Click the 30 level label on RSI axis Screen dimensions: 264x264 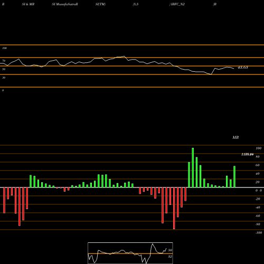4,78
